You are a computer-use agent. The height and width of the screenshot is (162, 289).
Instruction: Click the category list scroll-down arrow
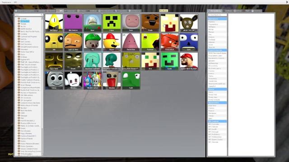(x=42, y=155)
